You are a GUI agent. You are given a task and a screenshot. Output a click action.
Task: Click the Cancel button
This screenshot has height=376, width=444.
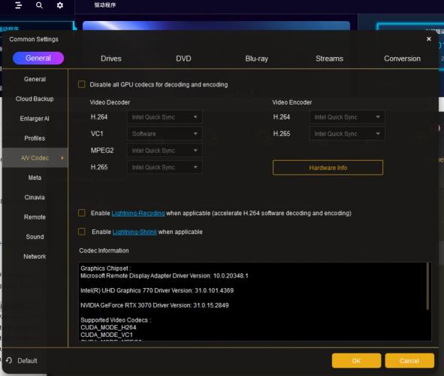tap(409, 361)
